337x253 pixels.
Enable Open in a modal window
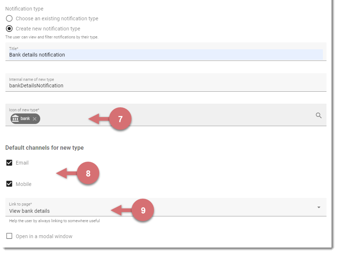[9, 236]
